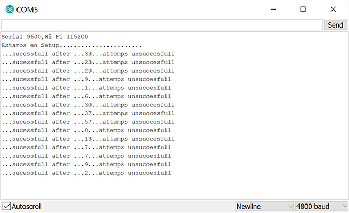Click the 'Estamos en Setup' output line
The height and width of the screenshot is (213, 349).
pyautogui.click(x=71, y=45)
